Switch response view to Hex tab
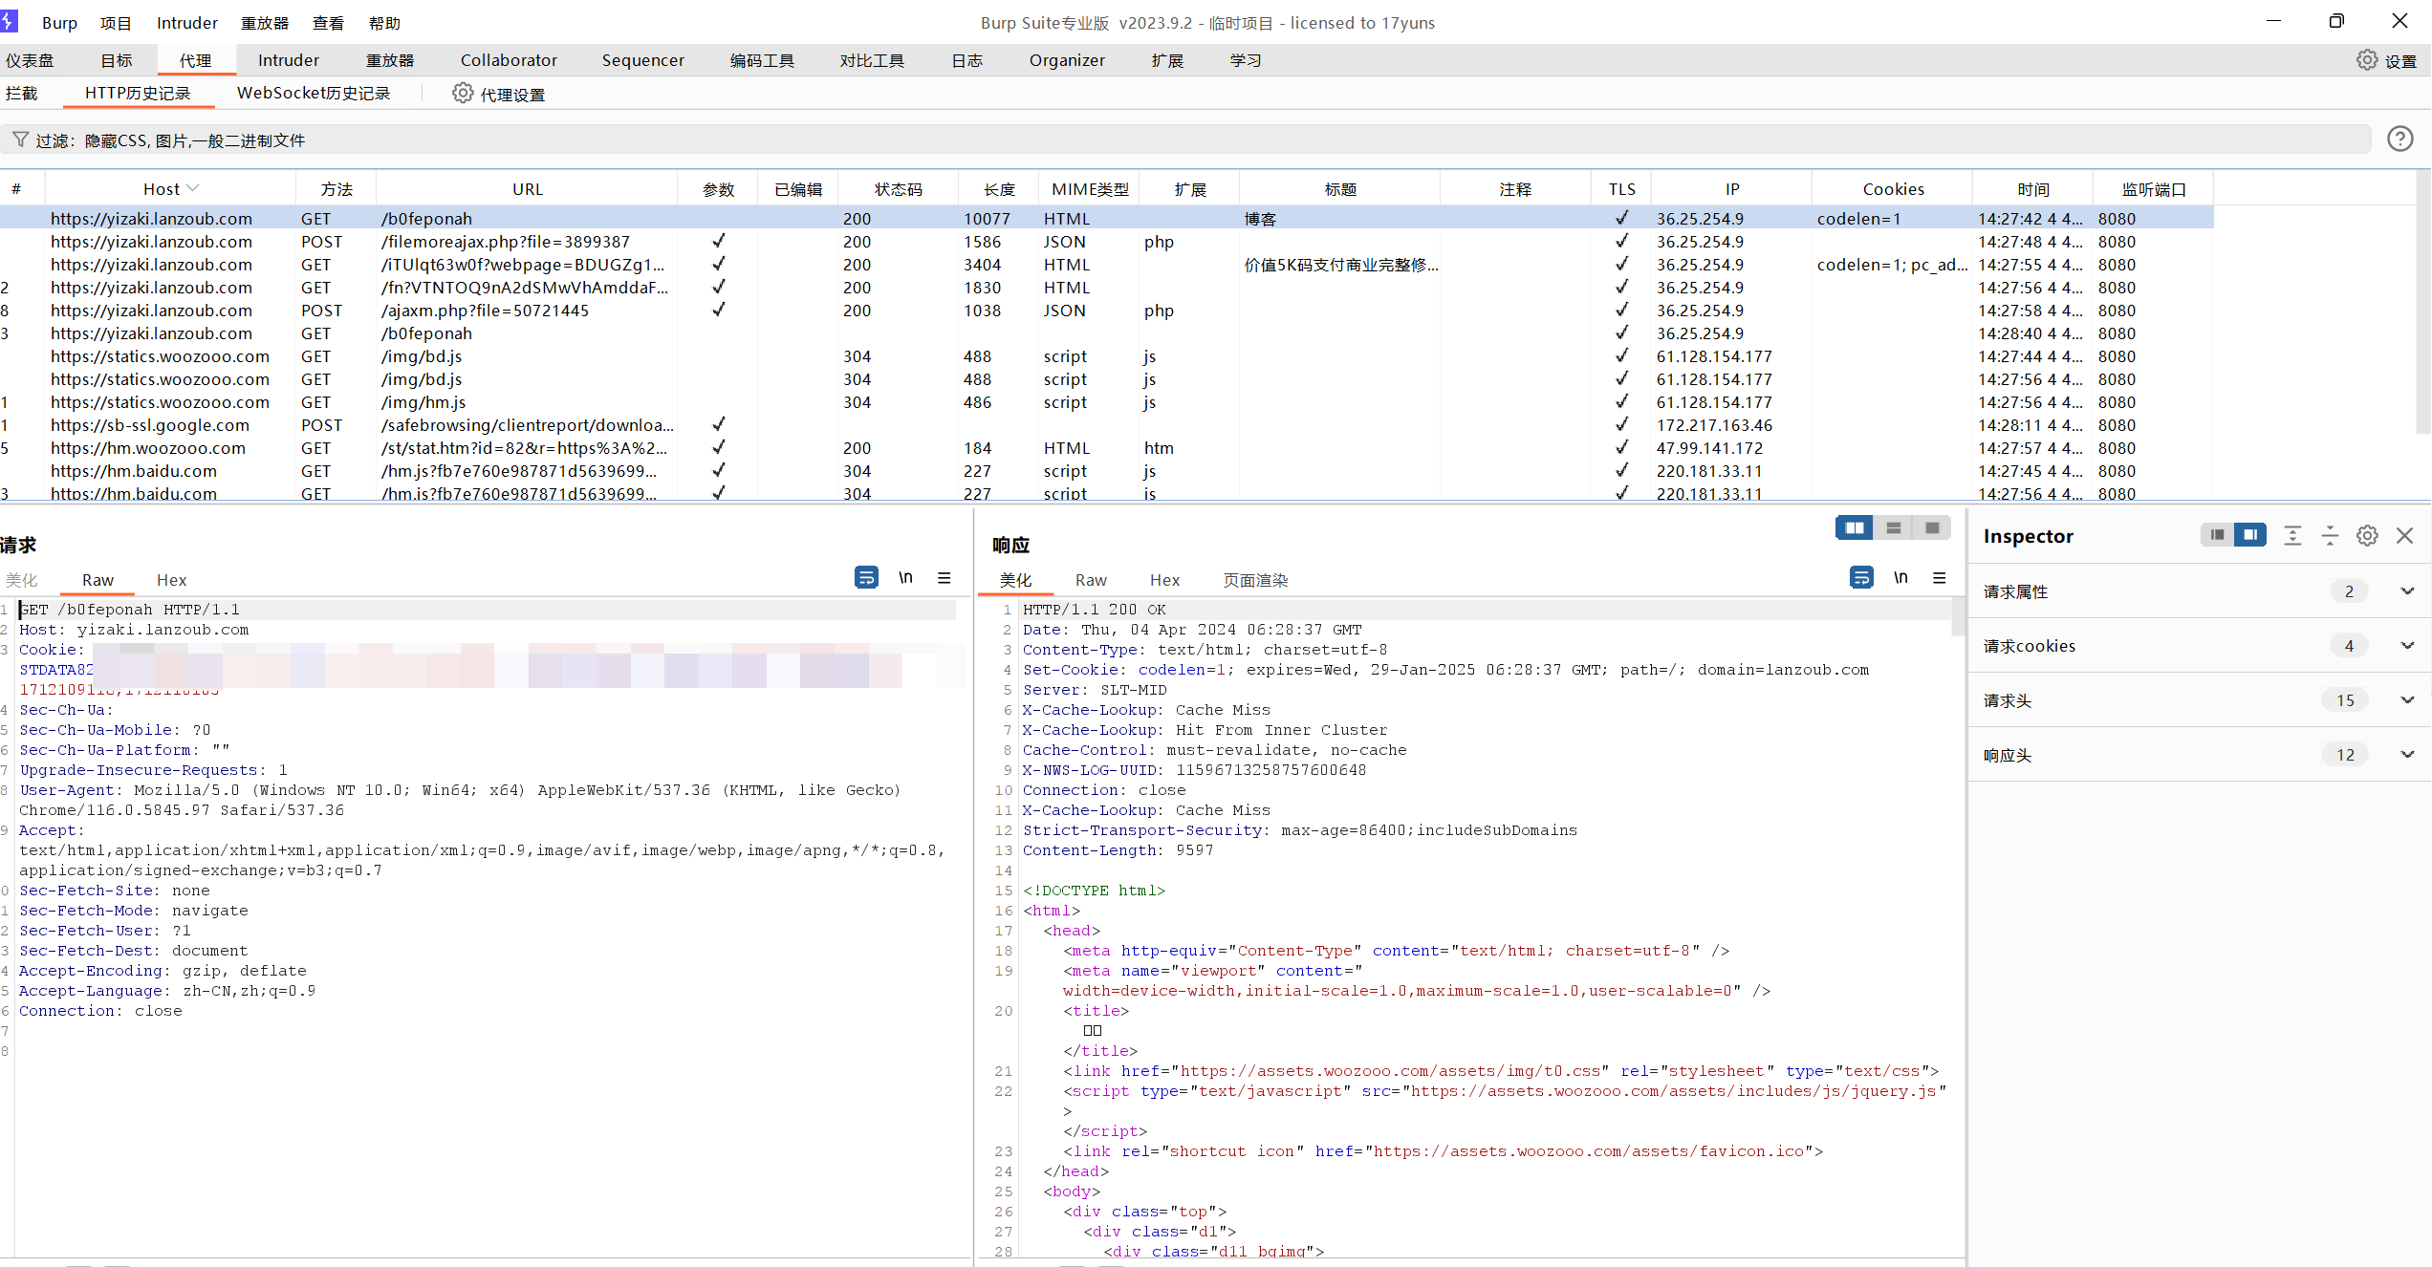Image resolution: width=2432 pixels, height=1267 pixels. click(x=1164, y=580)
